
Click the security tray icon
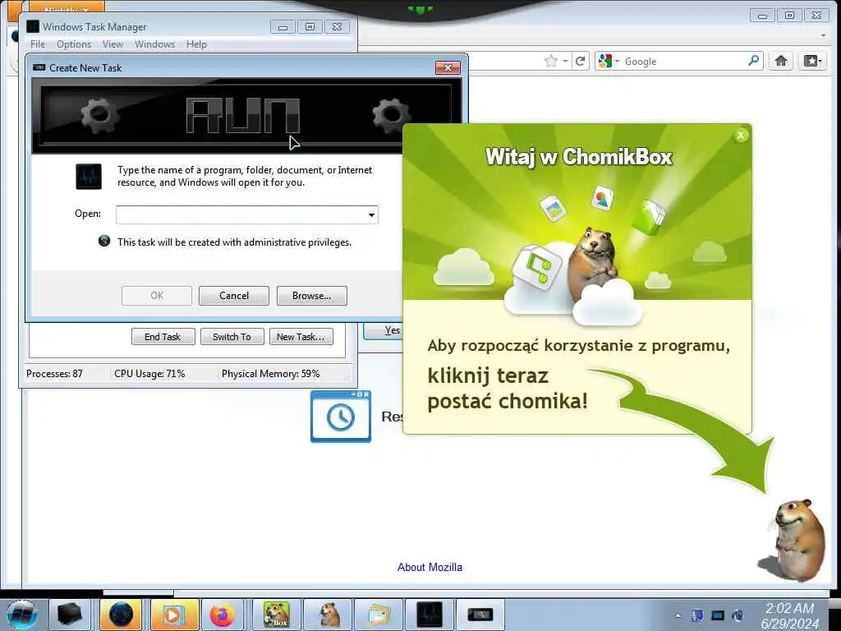[x=698, y=615]
